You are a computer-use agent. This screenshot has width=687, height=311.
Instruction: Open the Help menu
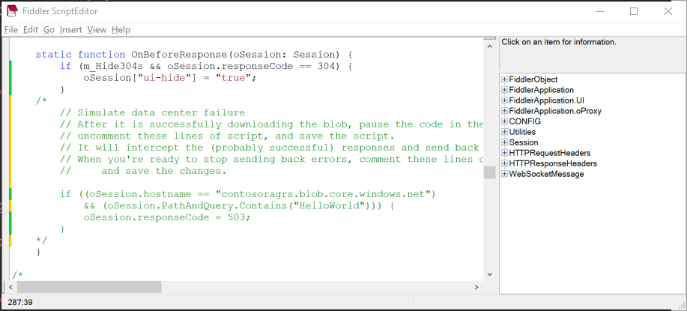pyautogui.click(x=121, y=30)
